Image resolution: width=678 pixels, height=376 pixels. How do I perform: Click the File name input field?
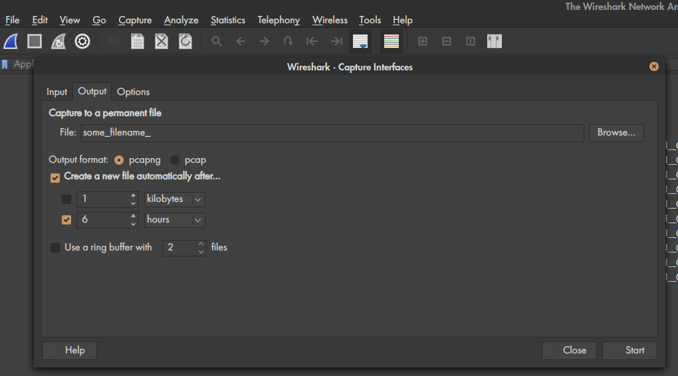[x=332, y=133]
